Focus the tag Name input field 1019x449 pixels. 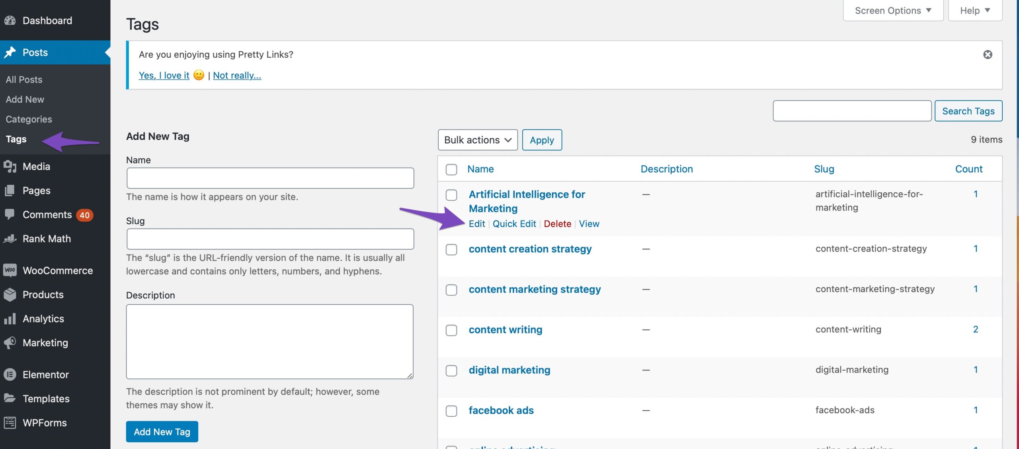click(270, 178)
